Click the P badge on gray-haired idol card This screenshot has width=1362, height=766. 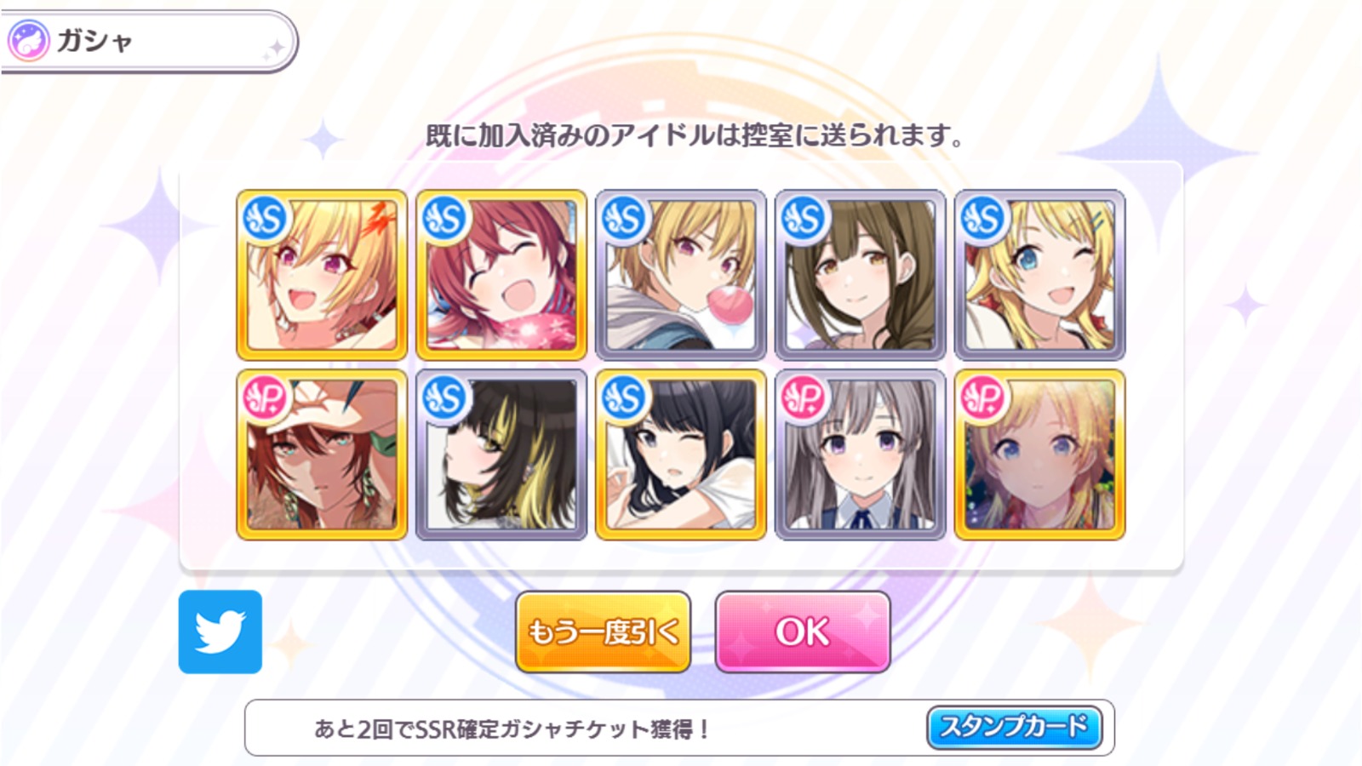click(804, 398)
